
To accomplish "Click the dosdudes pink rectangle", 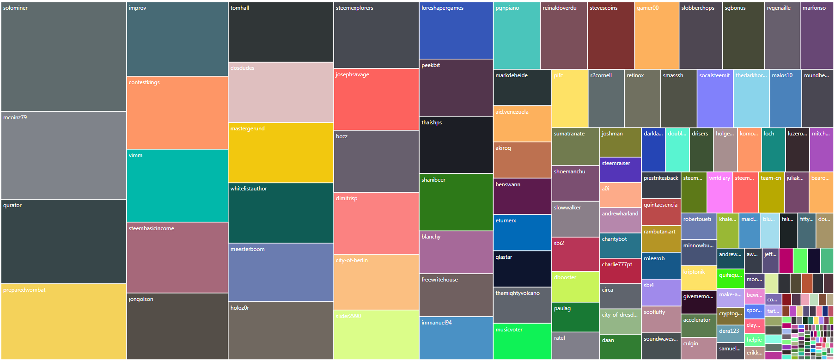I will (x=281, y=92).
